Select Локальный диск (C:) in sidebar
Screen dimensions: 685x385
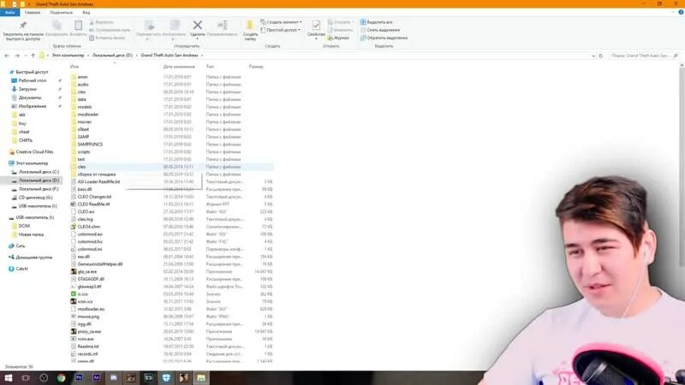pyautogui.click(x=39, y=172)
